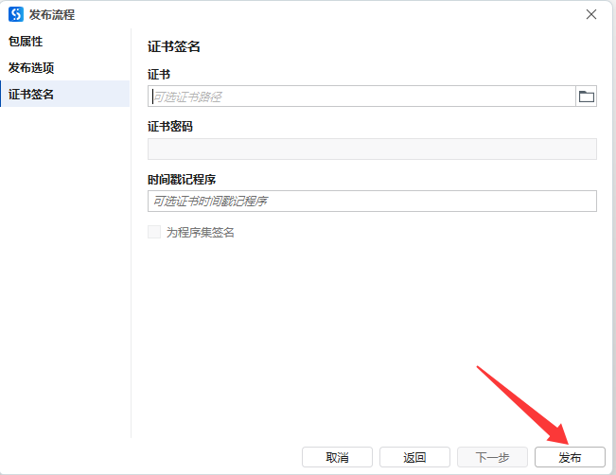This screenshot has width=616, height=475.
Task: Click the 取消 button
Action: coord(337,457)
